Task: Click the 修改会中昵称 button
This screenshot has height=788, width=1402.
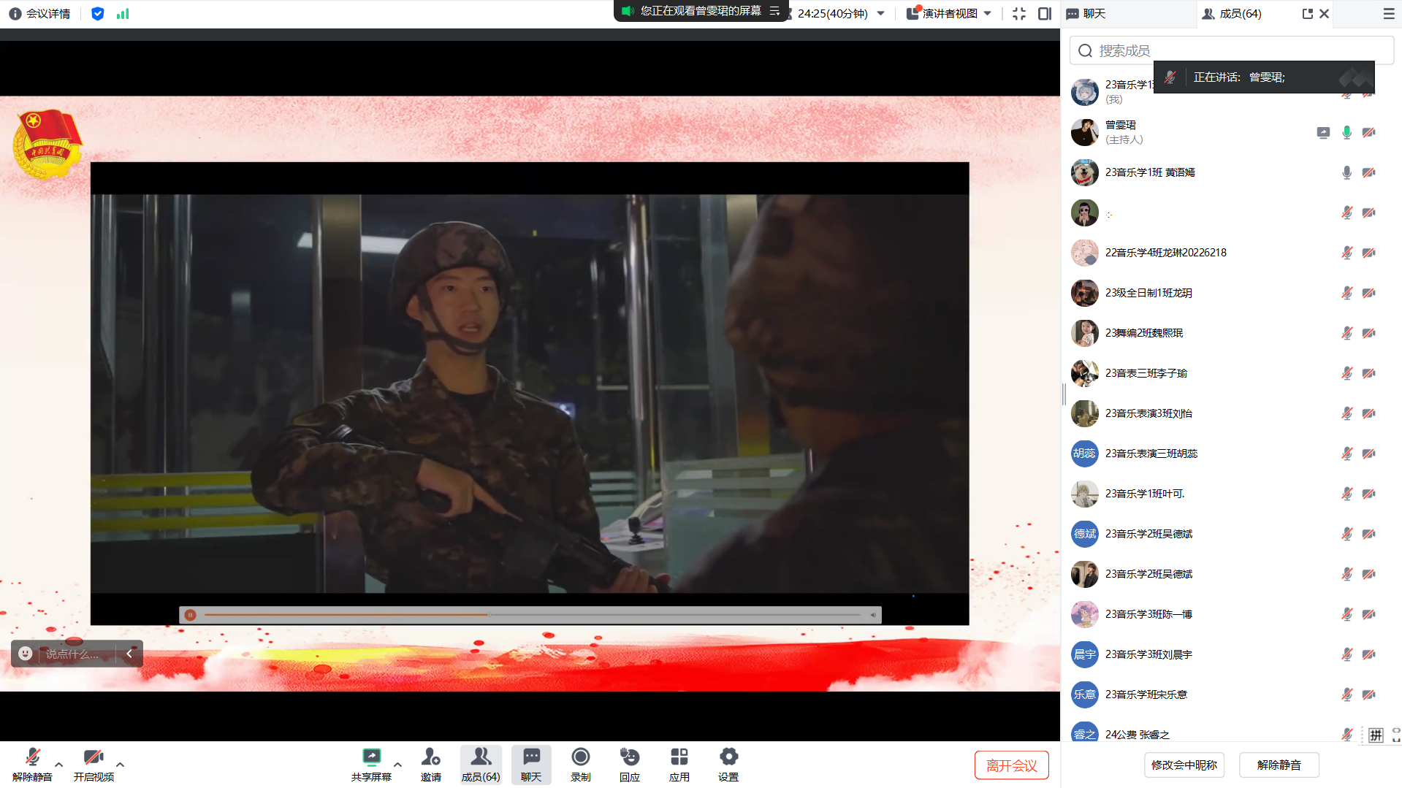Action: [1184, 765]
